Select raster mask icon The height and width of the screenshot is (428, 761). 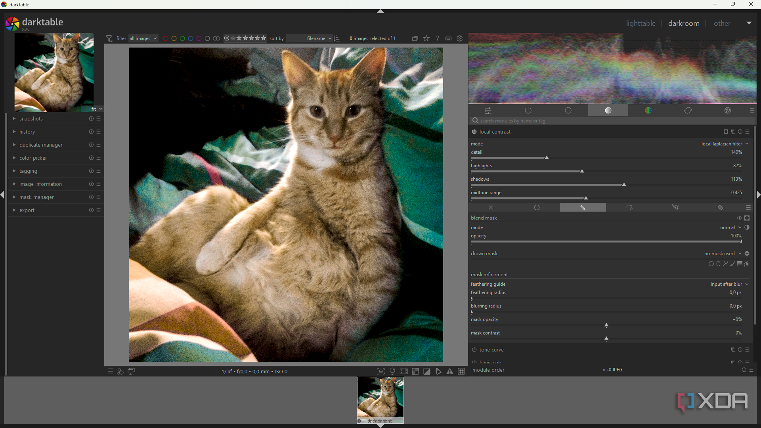click(x=721, y=208)
